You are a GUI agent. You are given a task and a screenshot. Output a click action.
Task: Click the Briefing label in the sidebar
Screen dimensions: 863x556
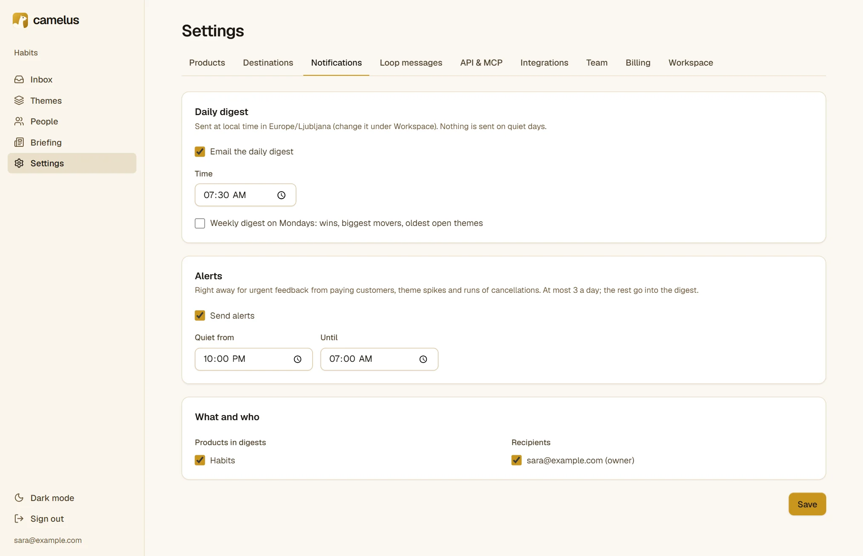pyautogui.click(x=46, y=143)
